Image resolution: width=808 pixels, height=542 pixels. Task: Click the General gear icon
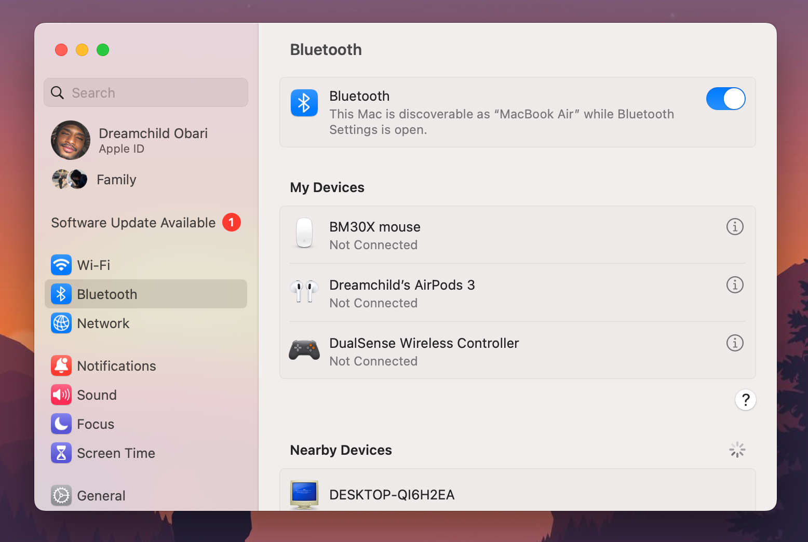[61, 495]
